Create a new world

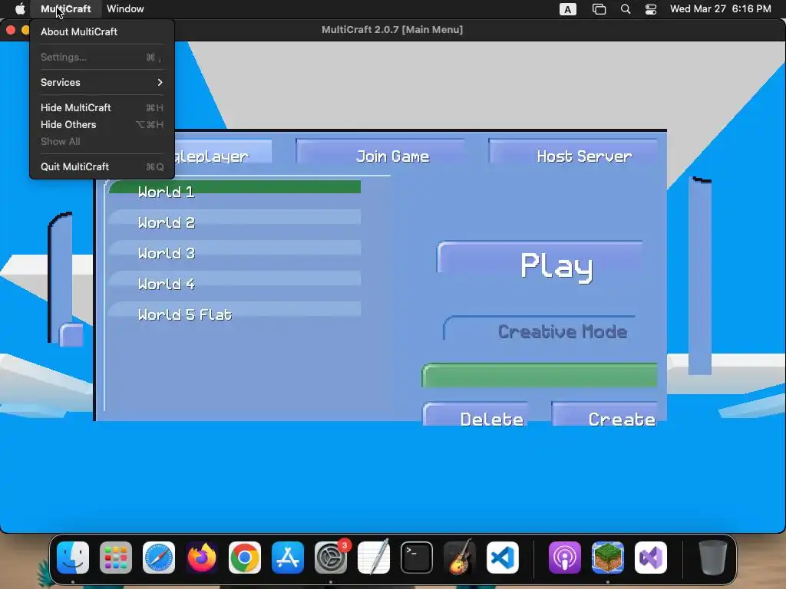pos(605,414)
